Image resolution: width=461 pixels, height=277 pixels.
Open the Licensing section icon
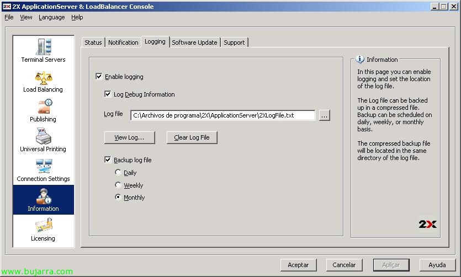click(44, 225)
